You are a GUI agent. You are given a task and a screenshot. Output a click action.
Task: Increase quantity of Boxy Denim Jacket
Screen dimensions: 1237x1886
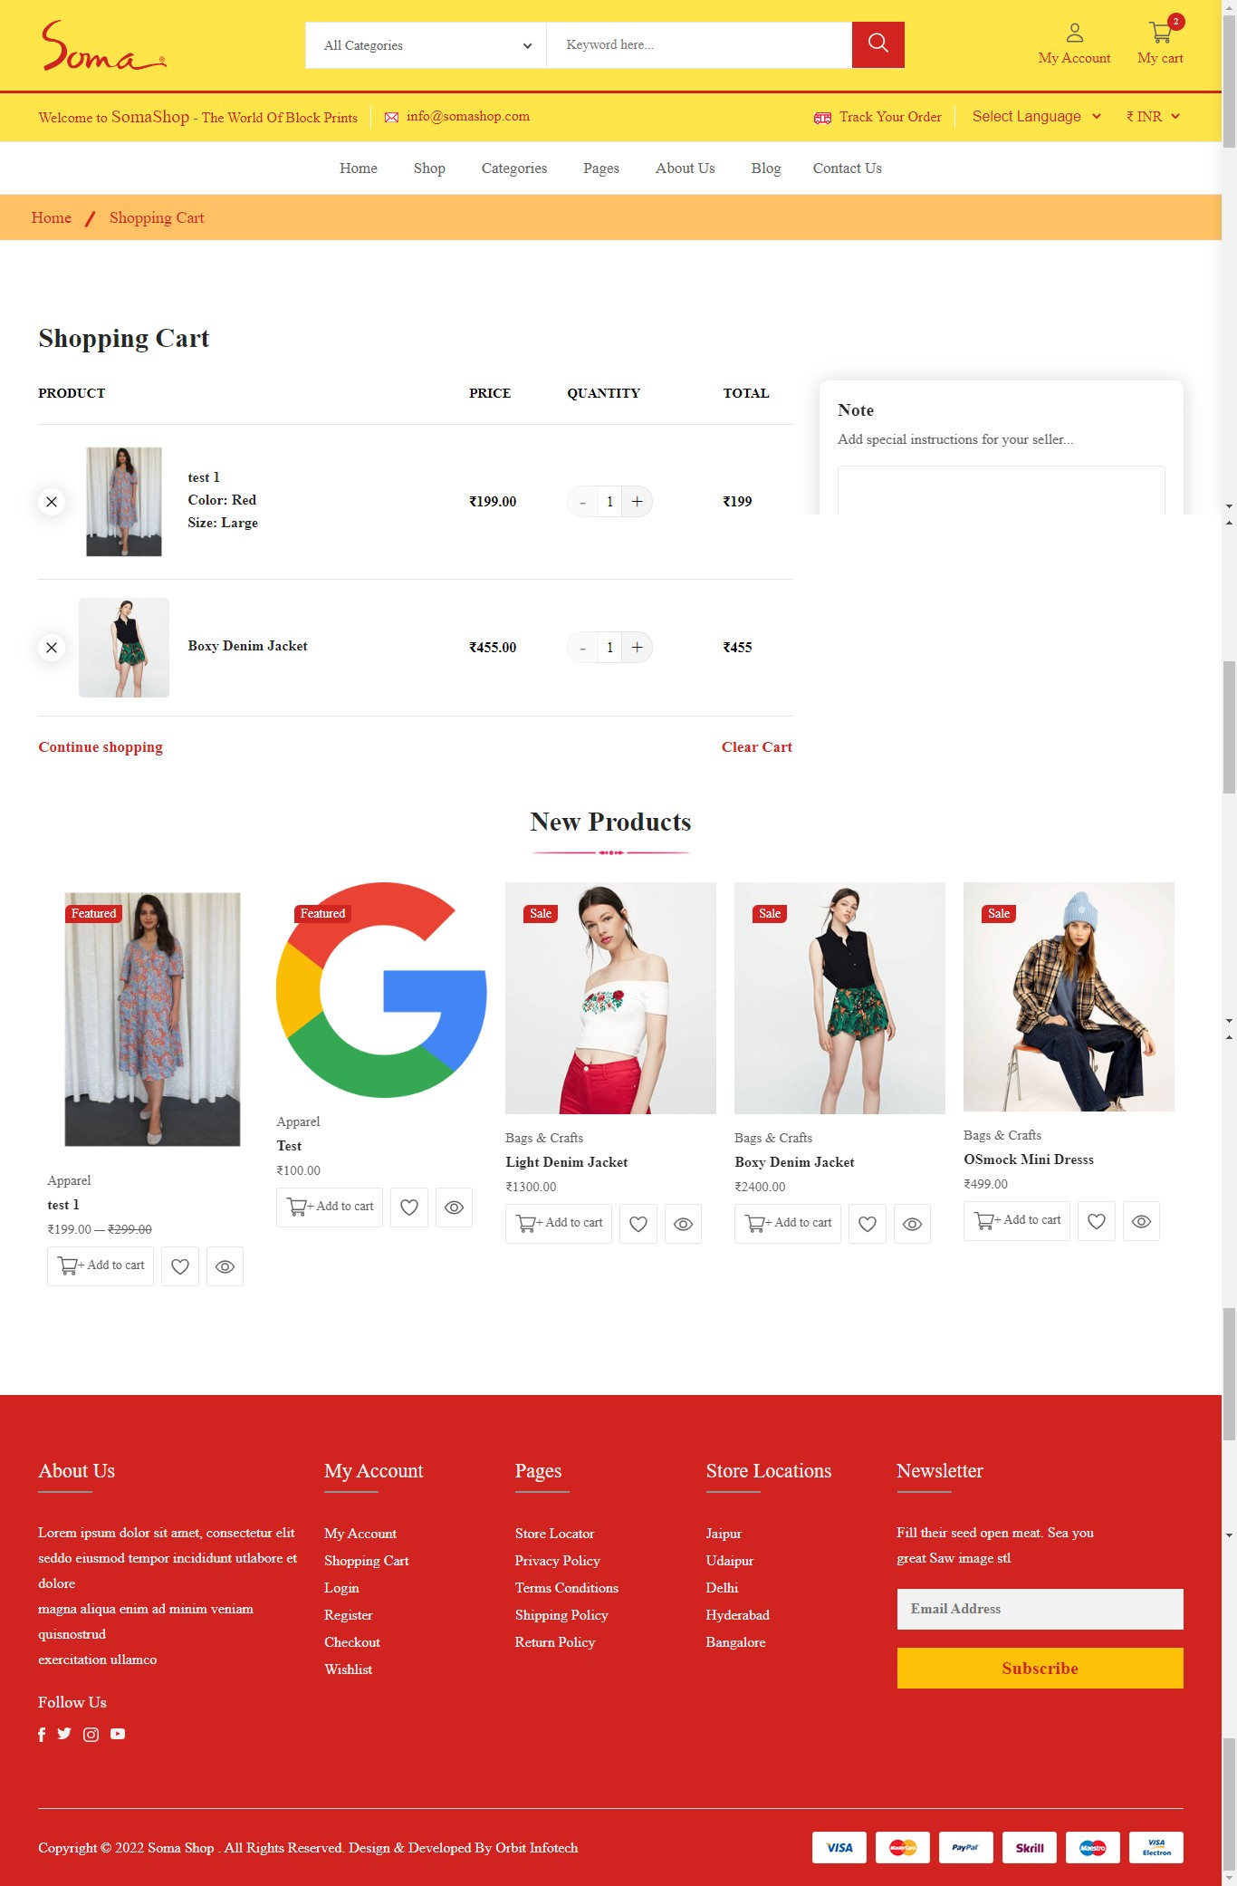638,648
